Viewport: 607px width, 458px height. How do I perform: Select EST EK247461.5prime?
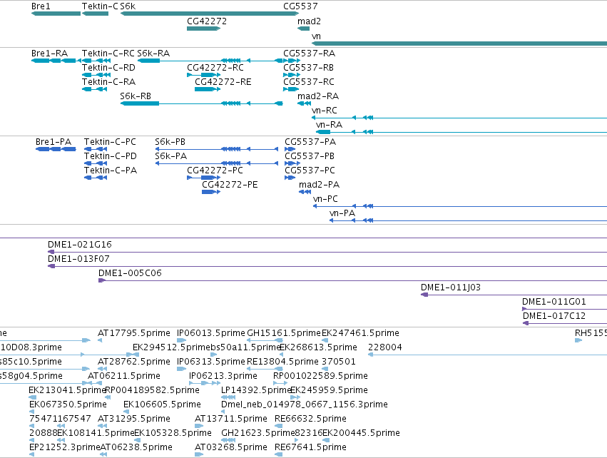point(360,333)
